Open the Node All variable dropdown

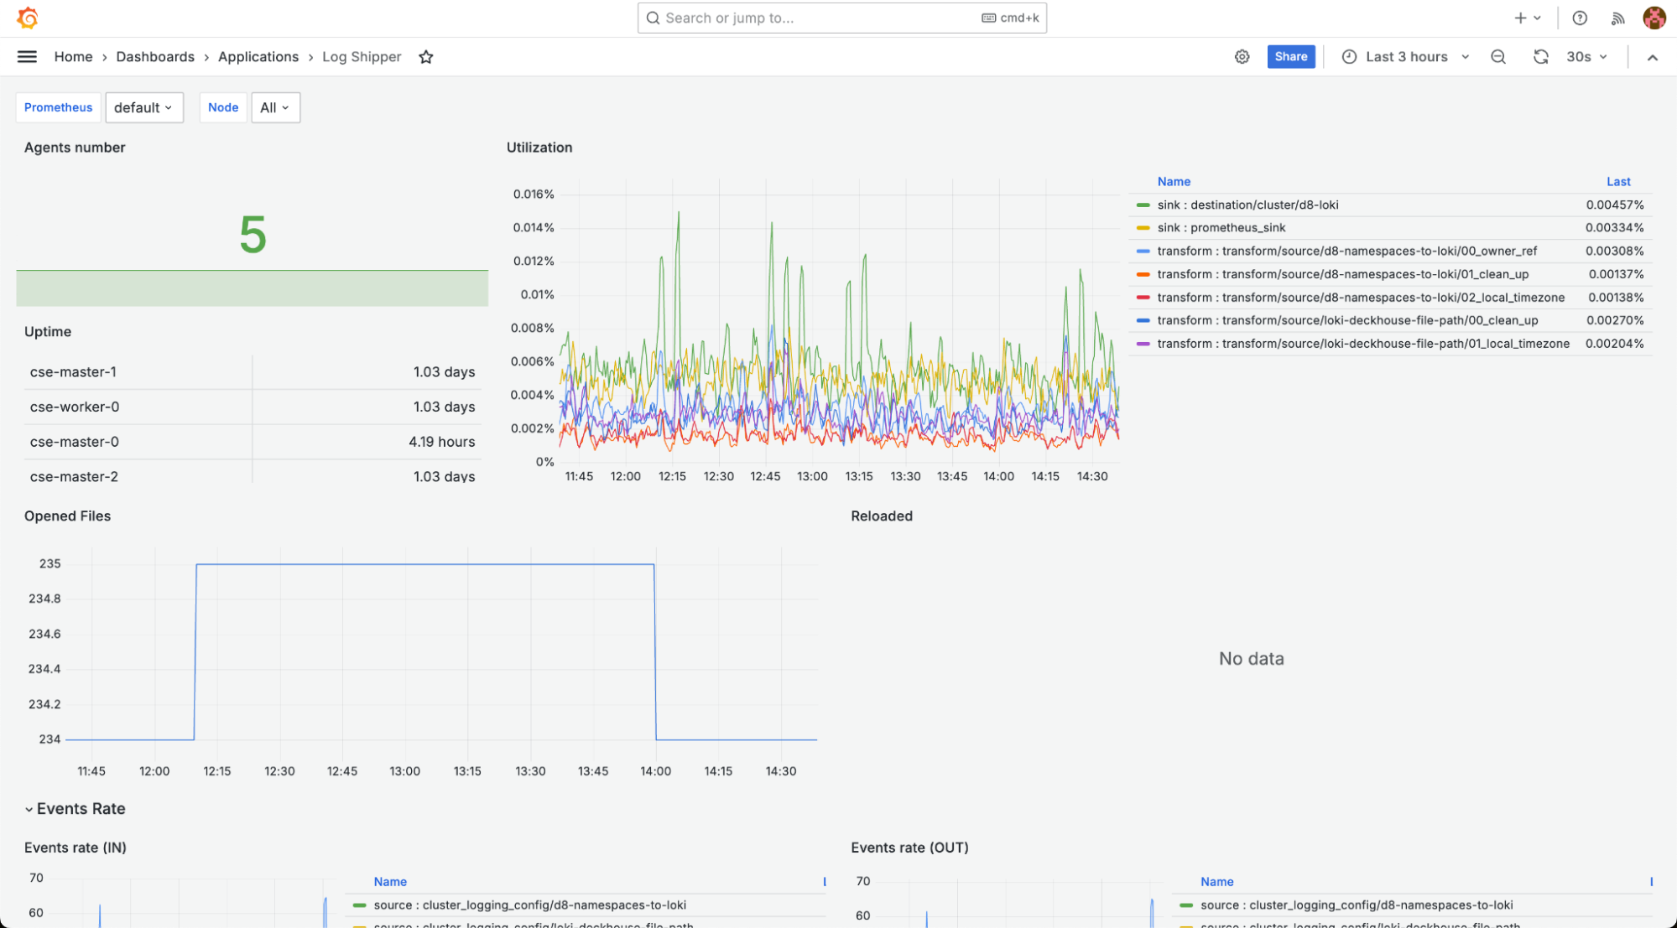275,107
